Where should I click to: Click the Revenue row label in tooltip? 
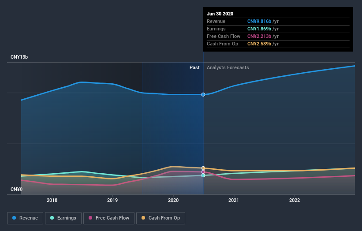pos(216,21)
